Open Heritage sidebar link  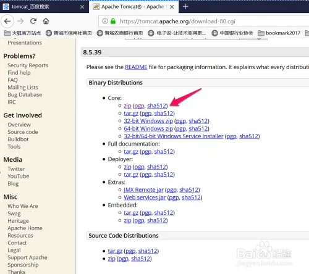pyautogui.click(x=18, y=221)
